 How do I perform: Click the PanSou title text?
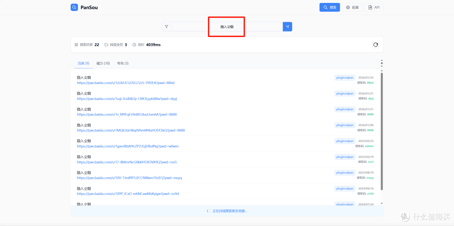tap(89, 8)
